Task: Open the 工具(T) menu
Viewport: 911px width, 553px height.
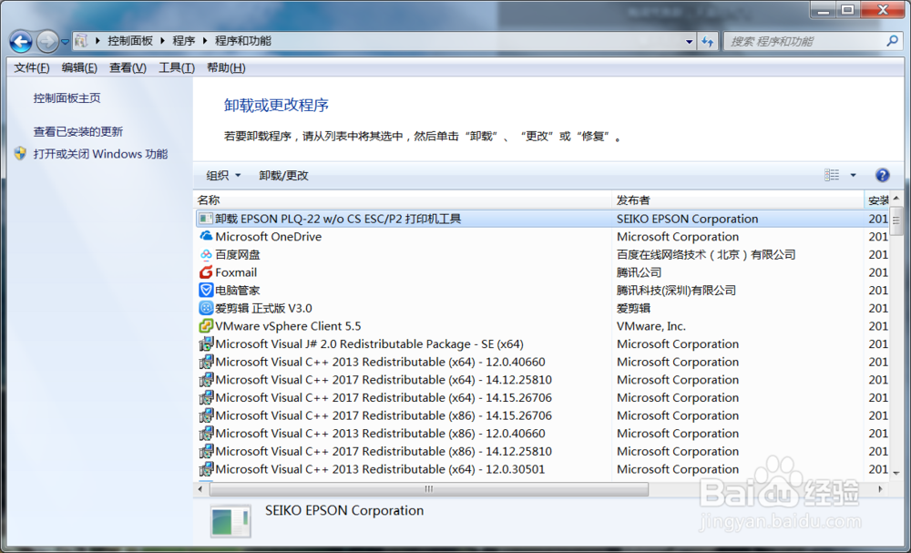Action: click(177, 68)
